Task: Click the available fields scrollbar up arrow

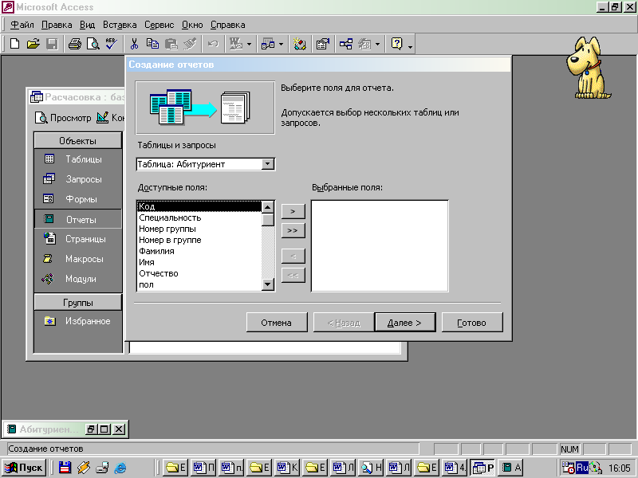Action: pyautogui.click(x=267, y=207)
